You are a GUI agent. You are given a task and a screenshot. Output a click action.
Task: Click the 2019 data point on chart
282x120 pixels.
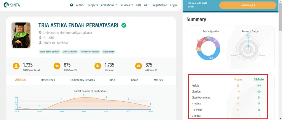coord(39,109)
